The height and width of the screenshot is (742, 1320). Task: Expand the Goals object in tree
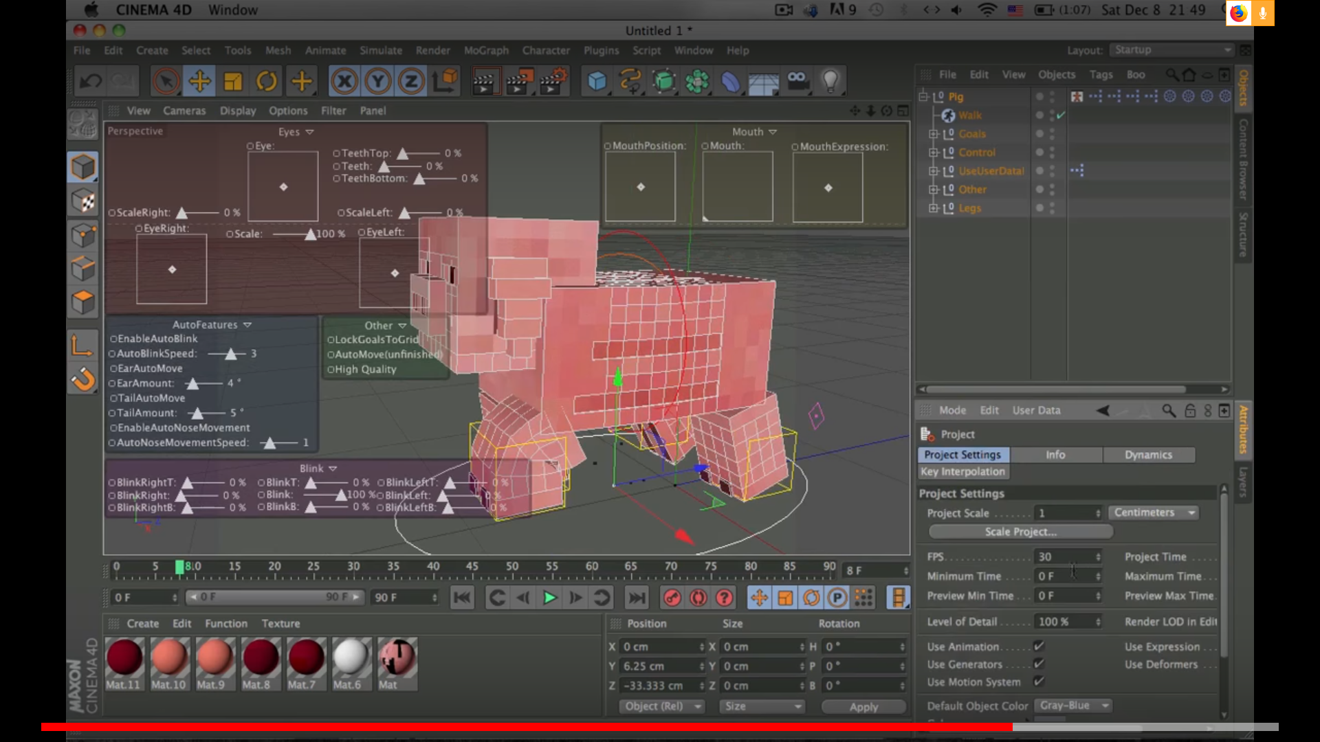coord(933,134)
